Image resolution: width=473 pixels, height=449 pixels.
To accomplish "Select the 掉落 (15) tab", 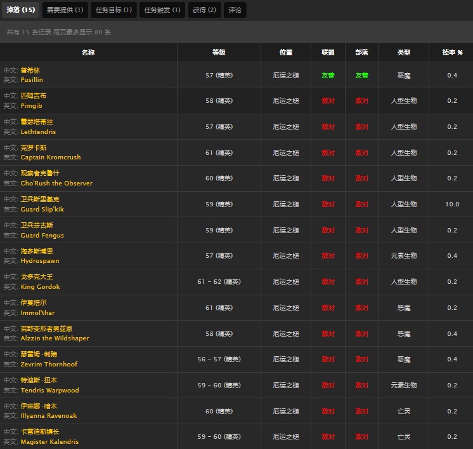I will pos(20,10).
